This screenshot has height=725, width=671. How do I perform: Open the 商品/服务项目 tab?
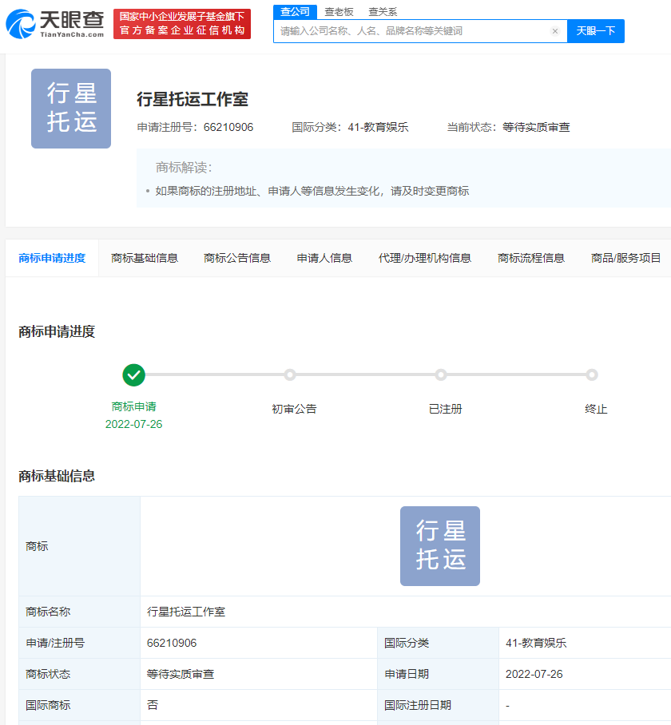pos(626,258)
